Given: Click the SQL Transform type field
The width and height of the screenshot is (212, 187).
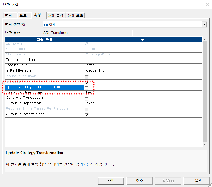Looking at the screenshot, I should (x=88, y=33).
